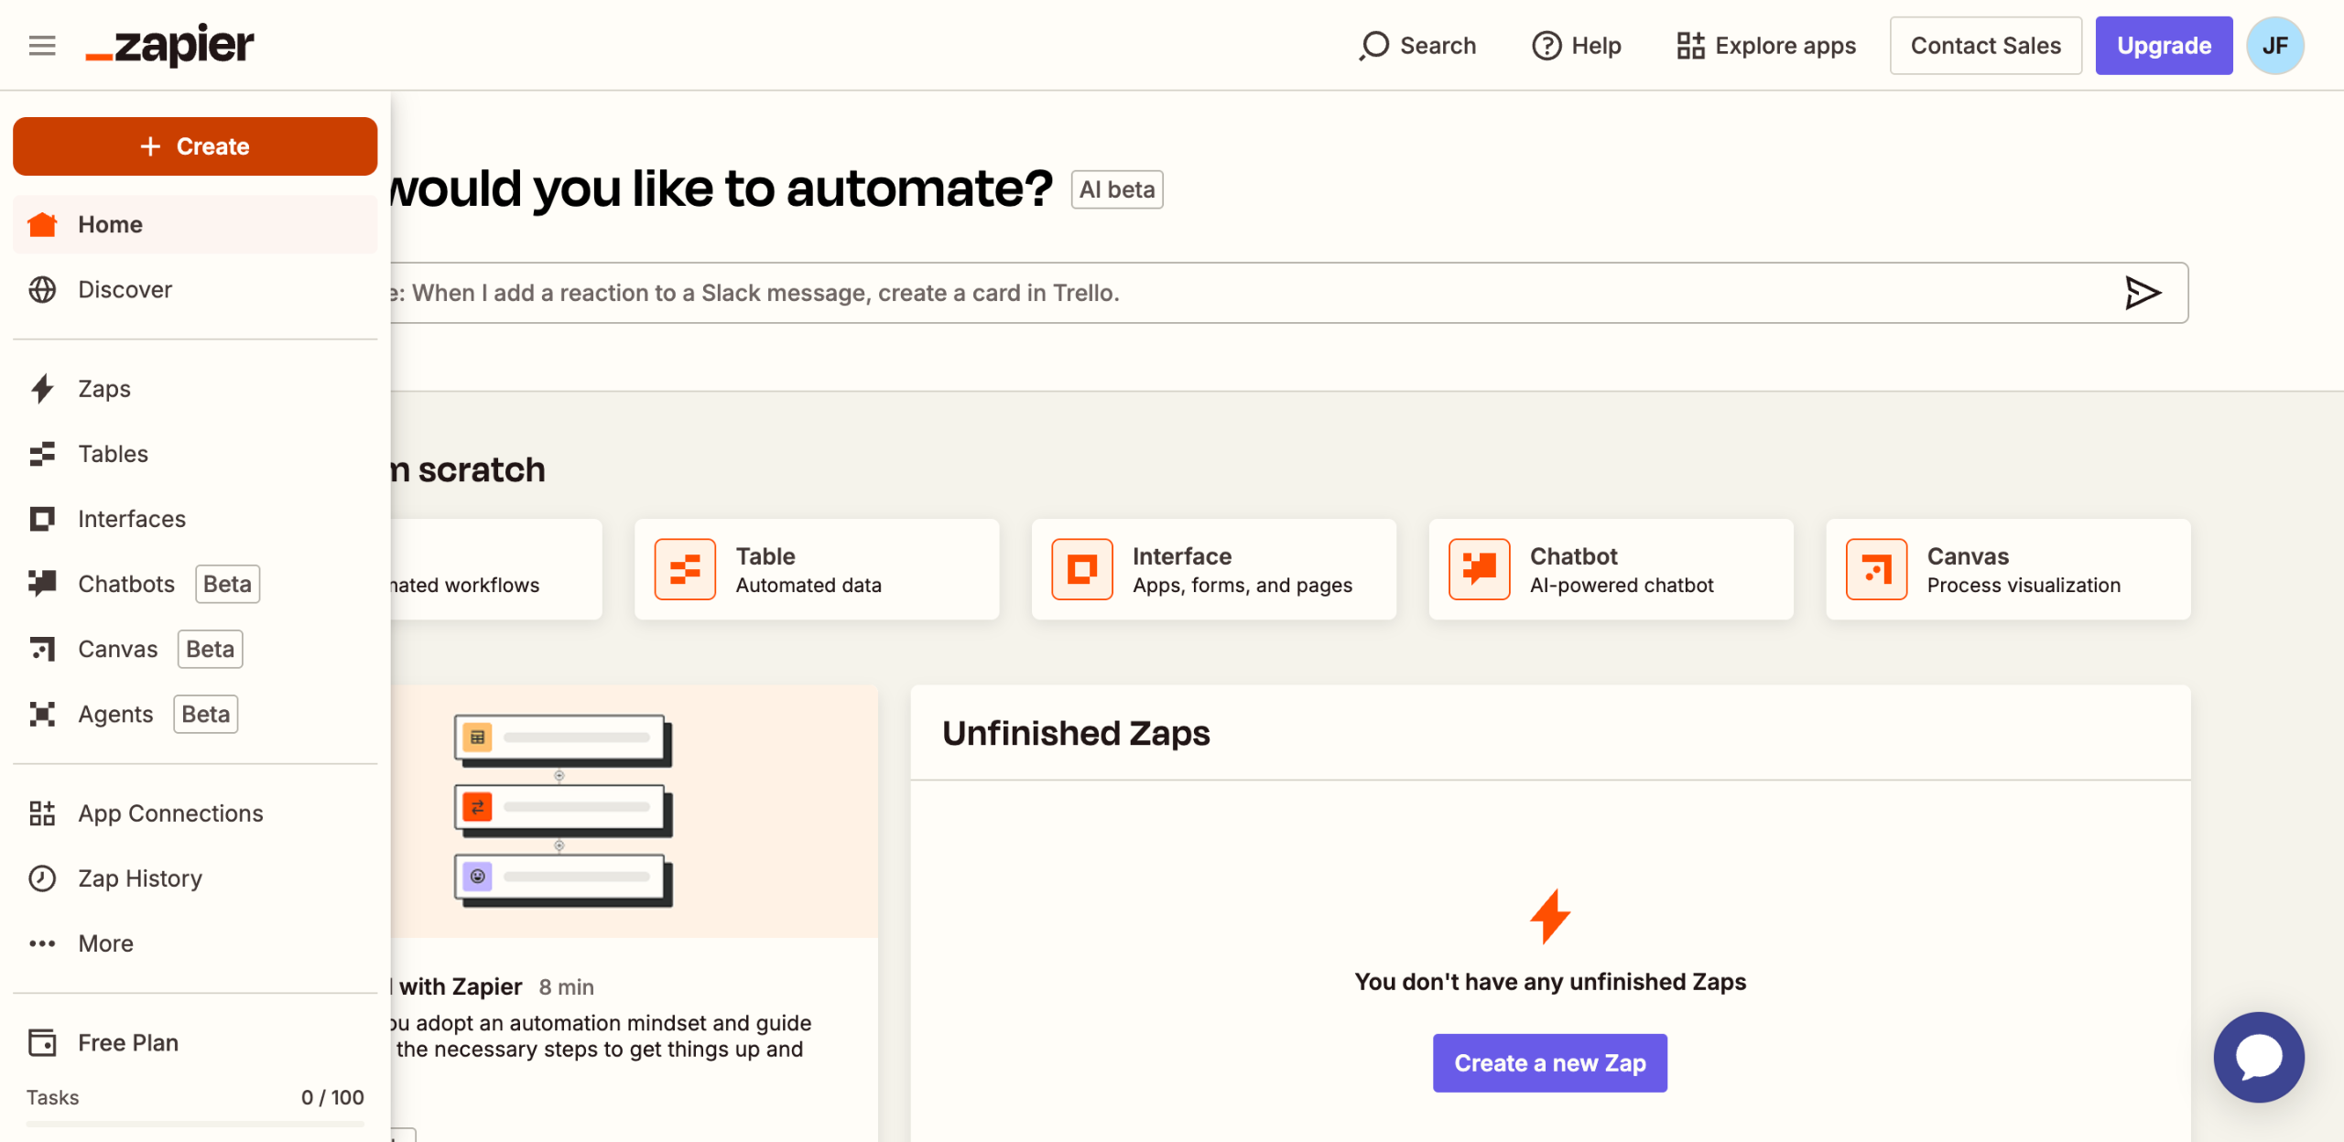Open the Chatbots Beta section
2344x1142 pixels.
point(125,583)
